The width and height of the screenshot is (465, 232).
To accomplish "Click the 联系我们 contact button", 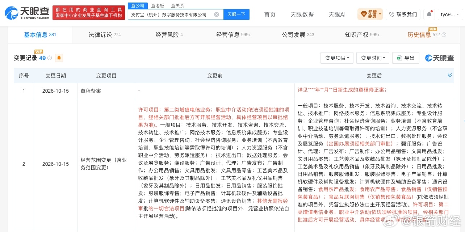I will click(403, 14).
